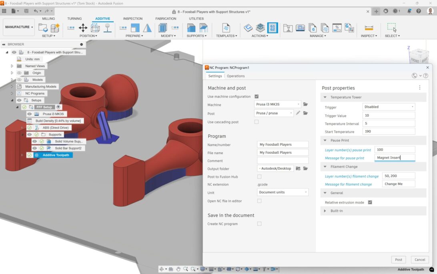
Task: Click the Move position tool icon
Action: (x=83, y=28)
